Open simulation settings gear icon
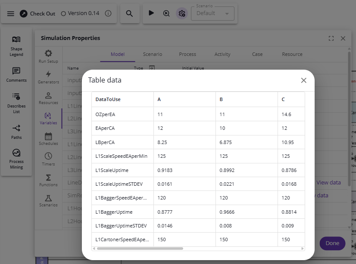The width and height of the screenshot is (356, 264). pos(181,13)
